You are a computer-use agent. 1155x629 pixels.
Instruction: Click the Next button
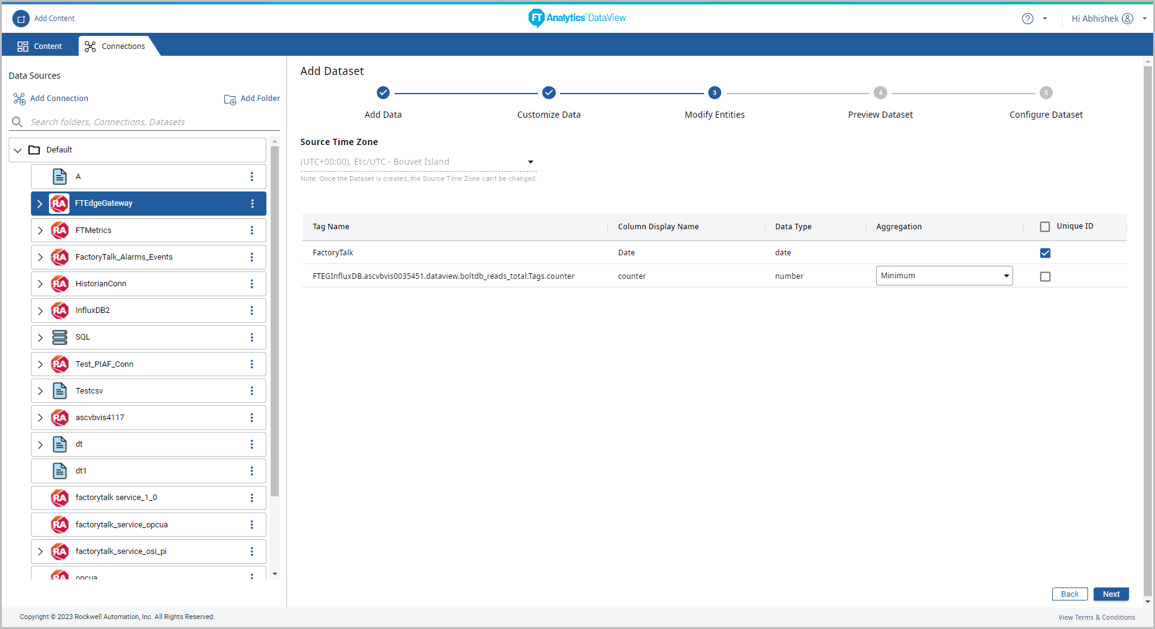pyautogui.click(x=1110, y=594)
